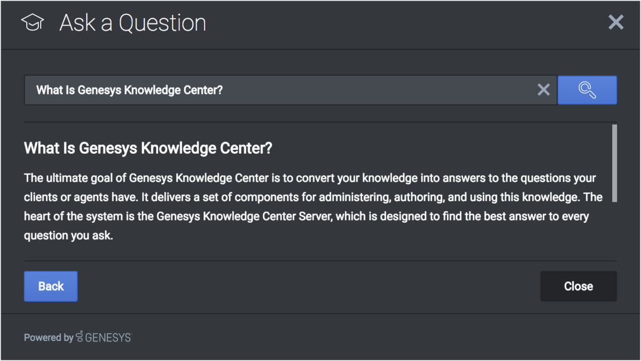Focus the question search input field
The height and width of the screenshot is (361, 641).
pyautogui.click(x=291, y=90)
